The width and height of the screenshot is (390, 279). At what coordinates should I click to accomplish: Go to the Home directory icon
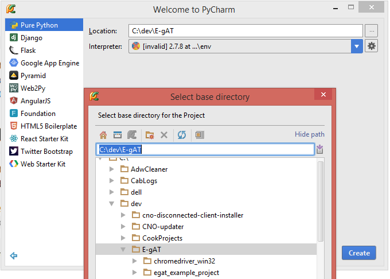point(103,135)
